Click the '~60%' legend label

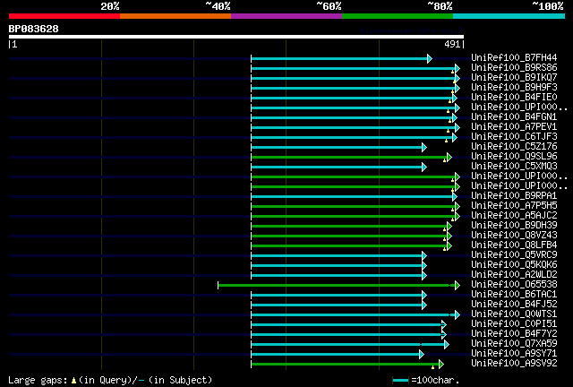tap(329, 6)
